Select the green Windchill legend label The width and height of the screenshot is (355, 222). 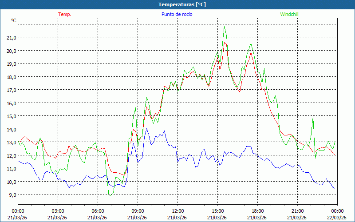[289, 14]
